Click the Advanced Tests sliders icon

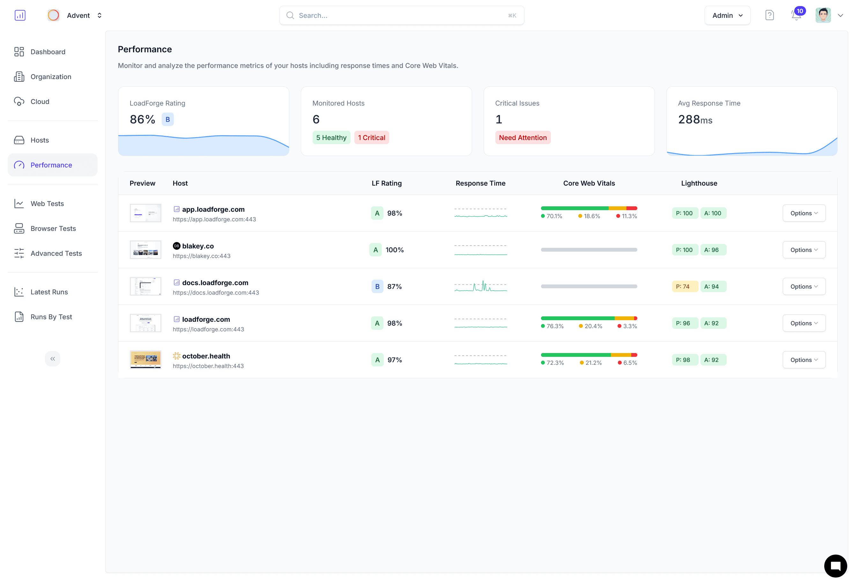point(20,253)
